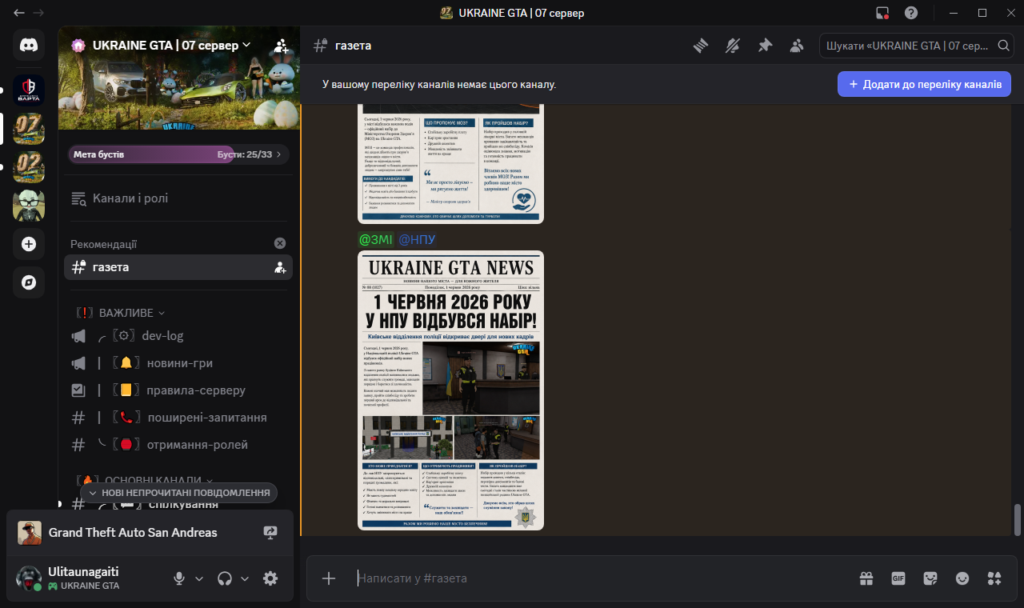Open help question mark icon
The width and height of the screenshot is (1024, 608).
(911, 13)
